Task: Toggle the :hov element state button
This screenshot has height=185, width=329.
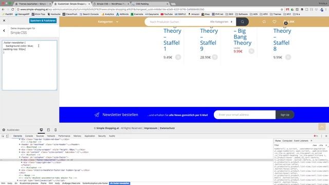Action: [315, 145]
